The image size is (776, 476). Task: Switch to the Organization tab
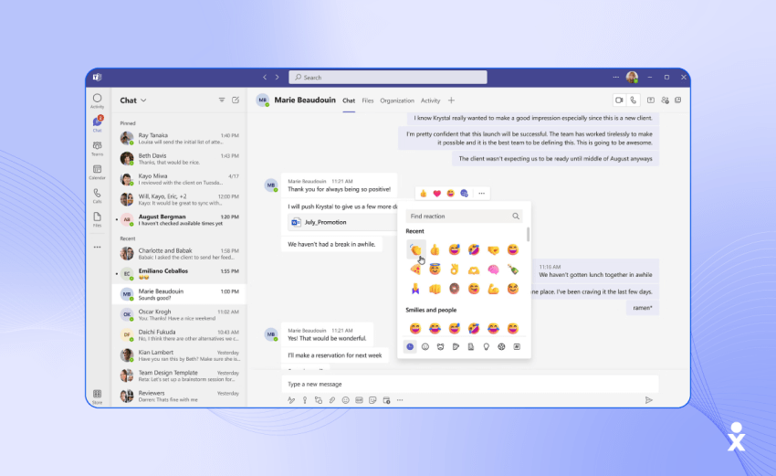click(x=397, y=100)
